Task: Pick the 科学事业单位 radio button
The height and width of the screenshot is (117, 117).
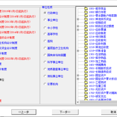Action: point(45,62)
